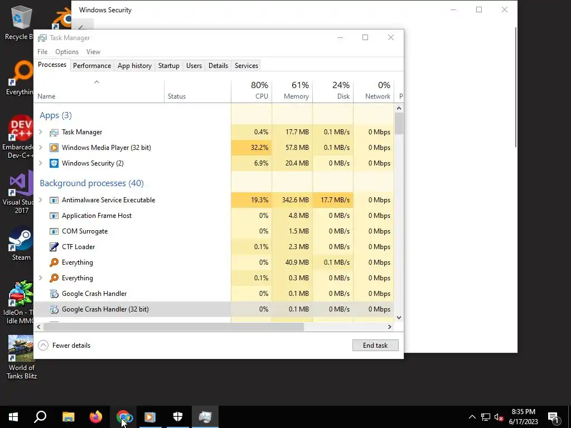This screenshot has height=428, width=571.
Task: Click the network tray icon
Action: 486,417
